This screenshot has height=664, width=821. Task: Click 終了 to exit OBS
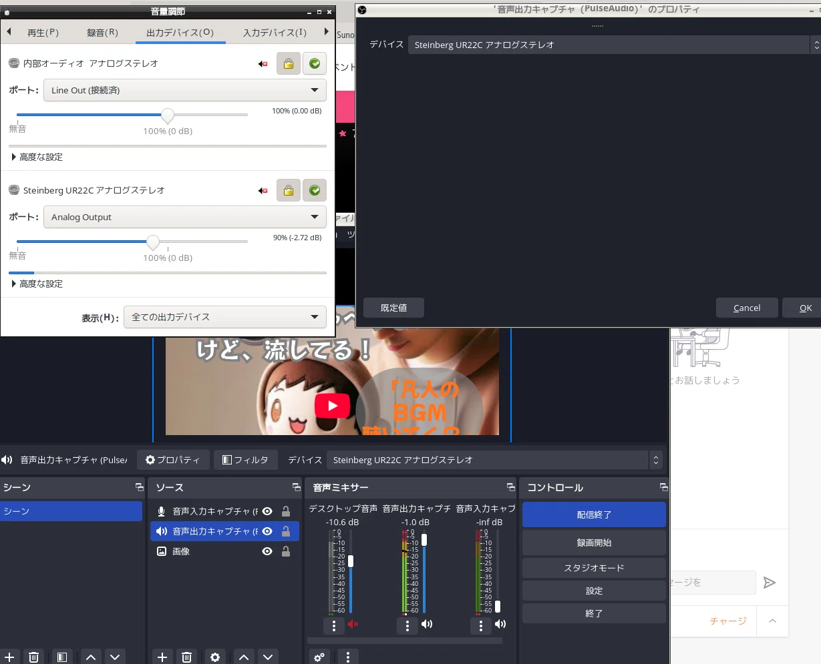(x=594, y=613)
